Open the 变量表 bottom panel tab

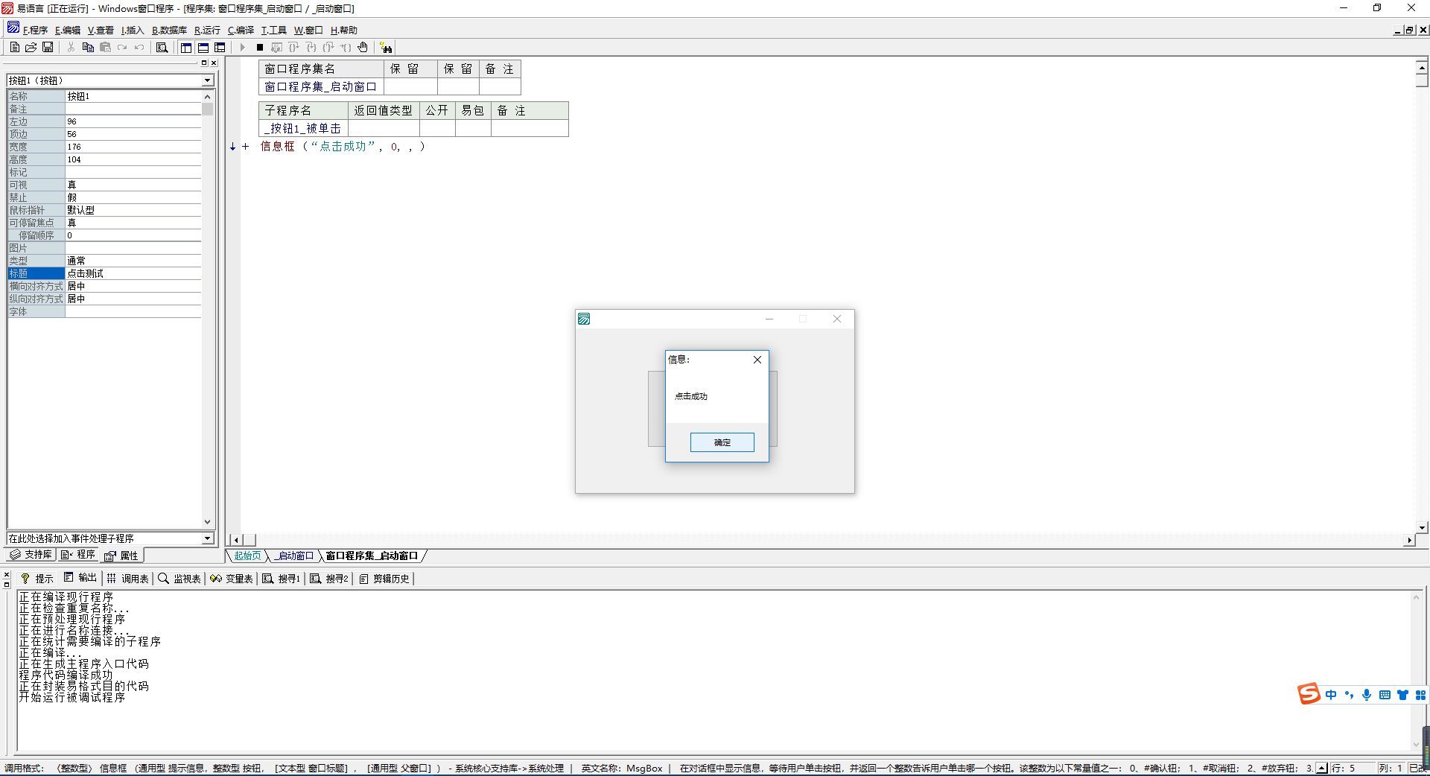232,579
